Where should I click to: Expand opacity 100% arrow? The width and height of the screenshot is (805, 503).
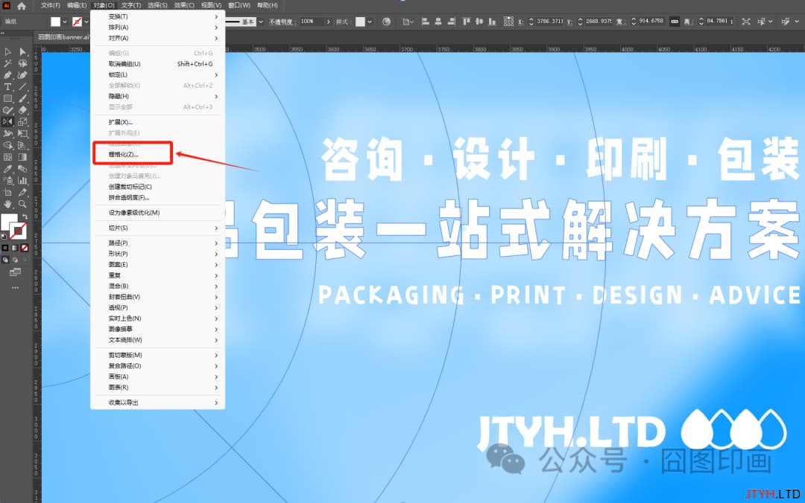click(x=328, y=22)
